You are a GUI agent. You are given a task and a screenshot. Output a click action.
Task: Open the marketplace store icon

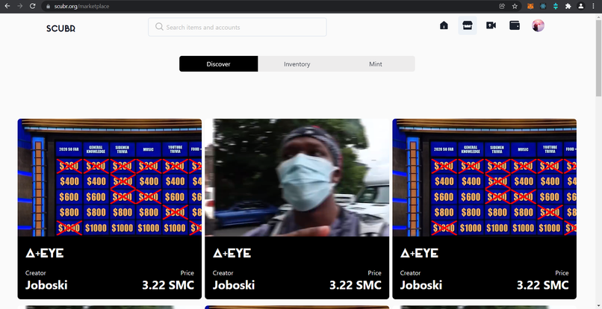(468, 25)
